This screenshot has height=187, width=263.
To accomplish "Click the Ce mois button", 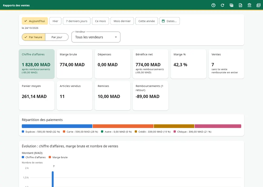I will point(100,21).
